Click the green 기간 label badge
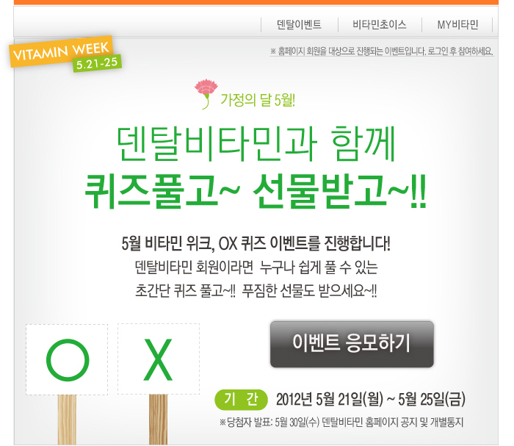Image resolution: width=514 pixels, height=446 pixels. (241, 400)
